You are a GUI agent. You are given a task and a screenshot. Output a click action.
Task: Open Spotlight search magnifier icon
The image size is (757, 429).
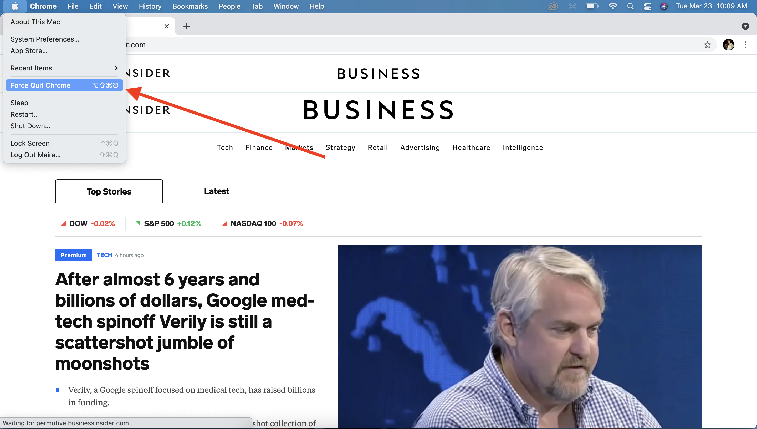point(630,6)
